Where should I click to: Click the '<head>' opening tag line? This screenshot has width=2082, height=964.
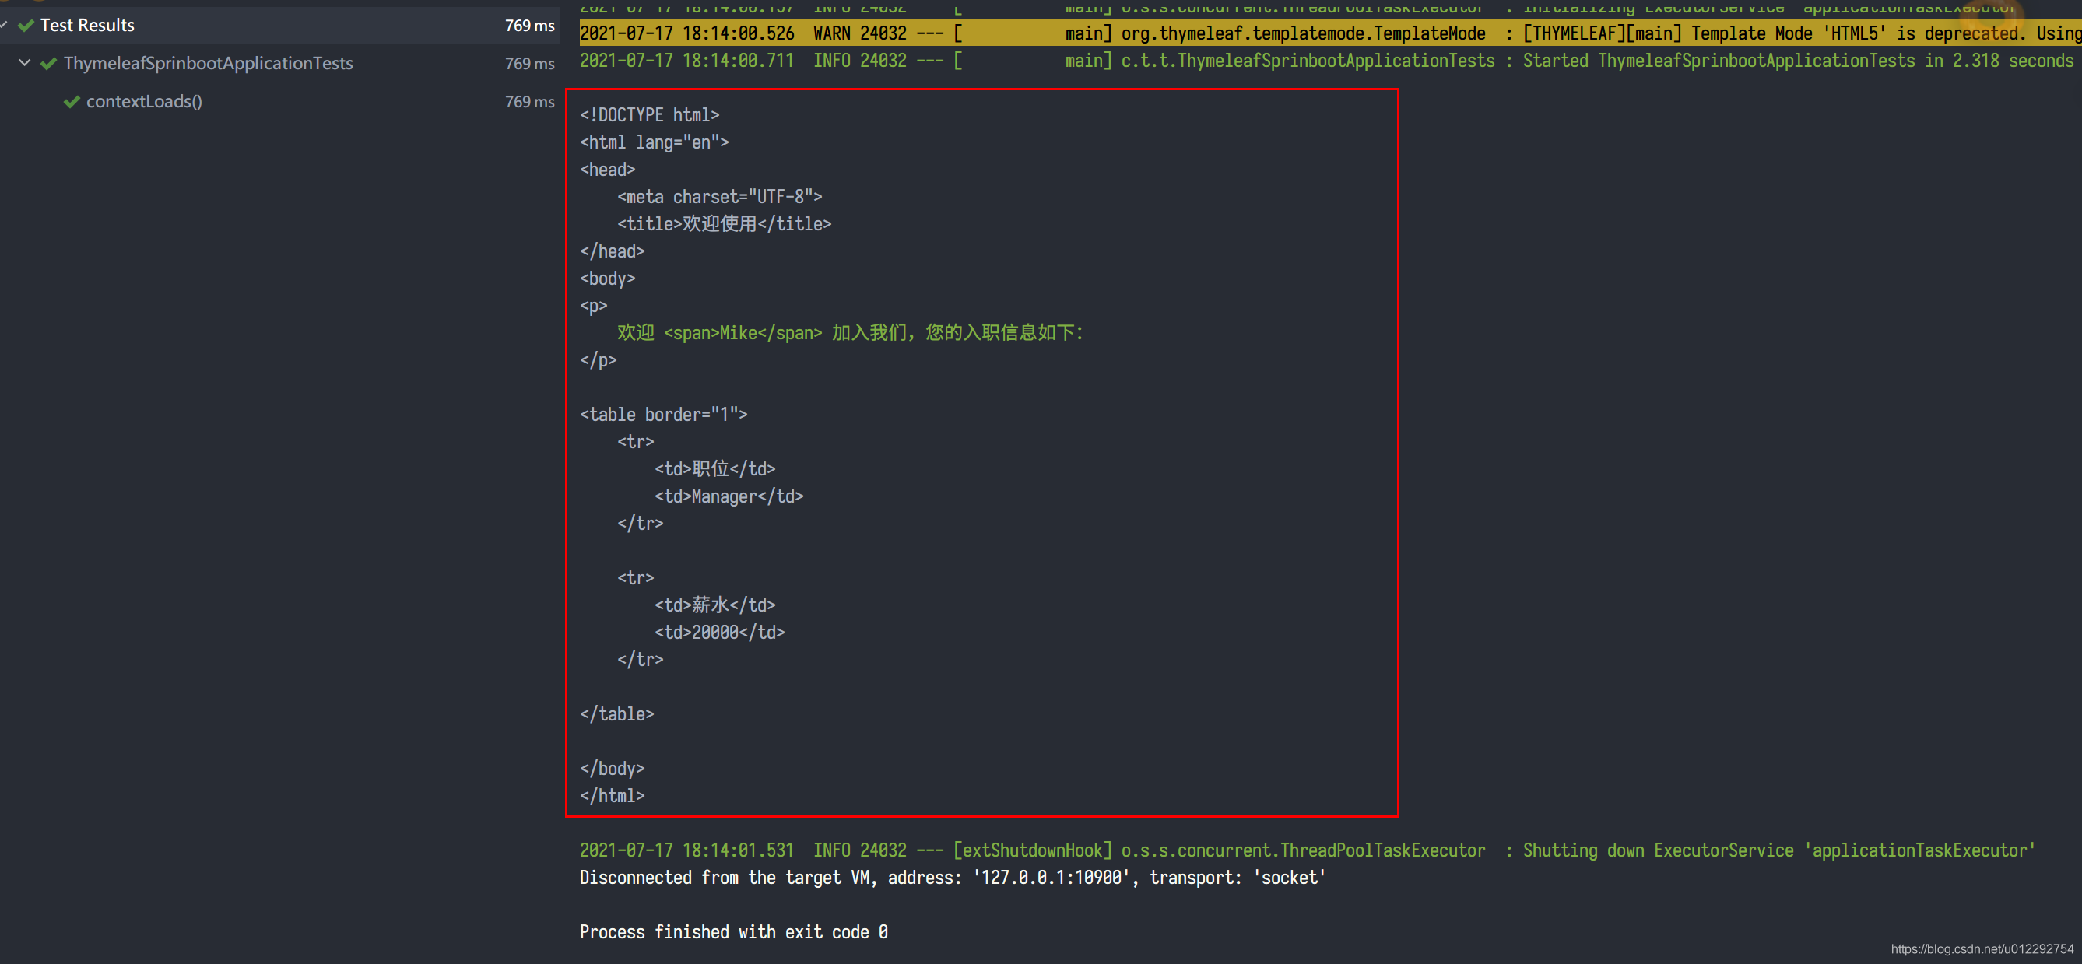pos(607,170)
